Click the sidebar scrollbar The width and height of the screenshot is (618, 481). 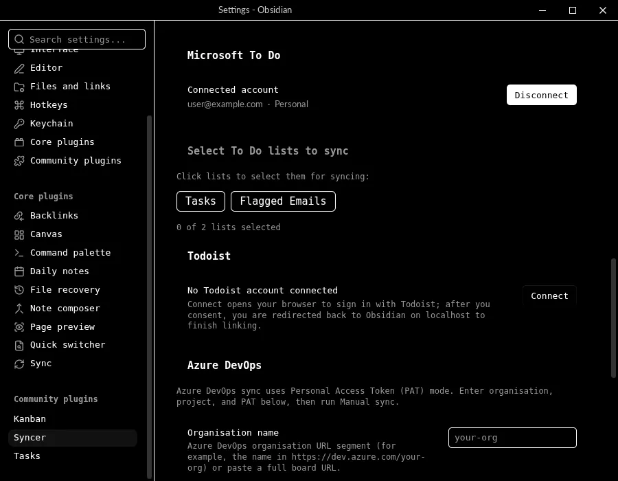(x=150, y=296)
